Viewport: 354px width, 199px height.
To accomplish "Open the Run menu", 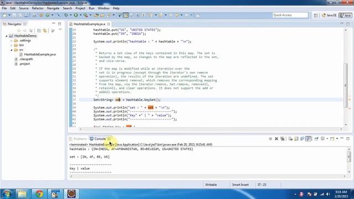I will point(91,8).
